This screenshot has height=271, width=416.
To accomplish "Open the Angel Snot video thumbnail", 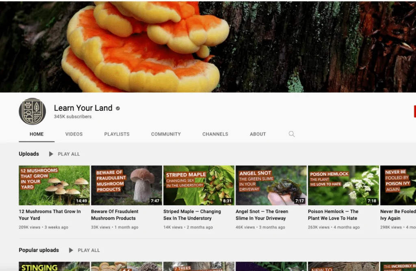I will coord(271,185).
